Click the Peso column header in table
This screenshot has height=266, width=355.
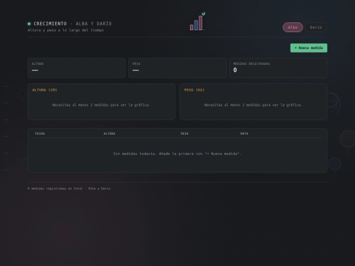click(185, 134)
